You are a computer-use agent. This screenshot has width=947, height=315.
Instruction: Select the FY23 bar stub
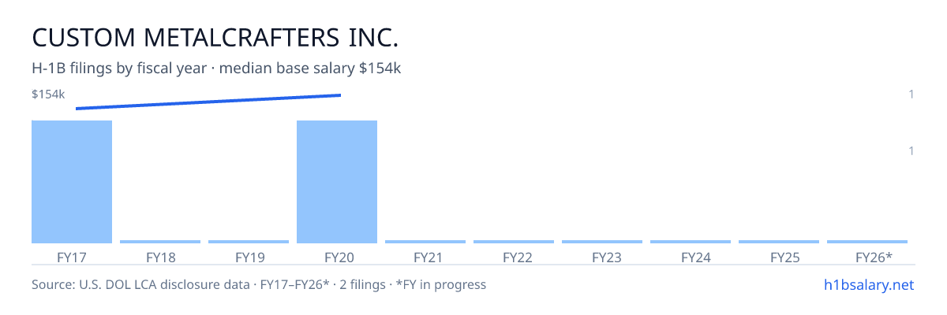point(602,242)
